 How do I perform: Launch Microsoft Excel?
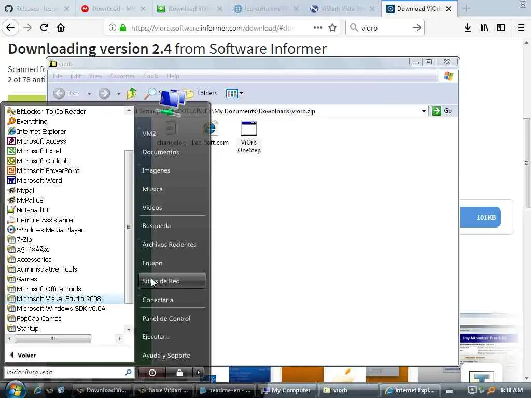click(35, 151)
